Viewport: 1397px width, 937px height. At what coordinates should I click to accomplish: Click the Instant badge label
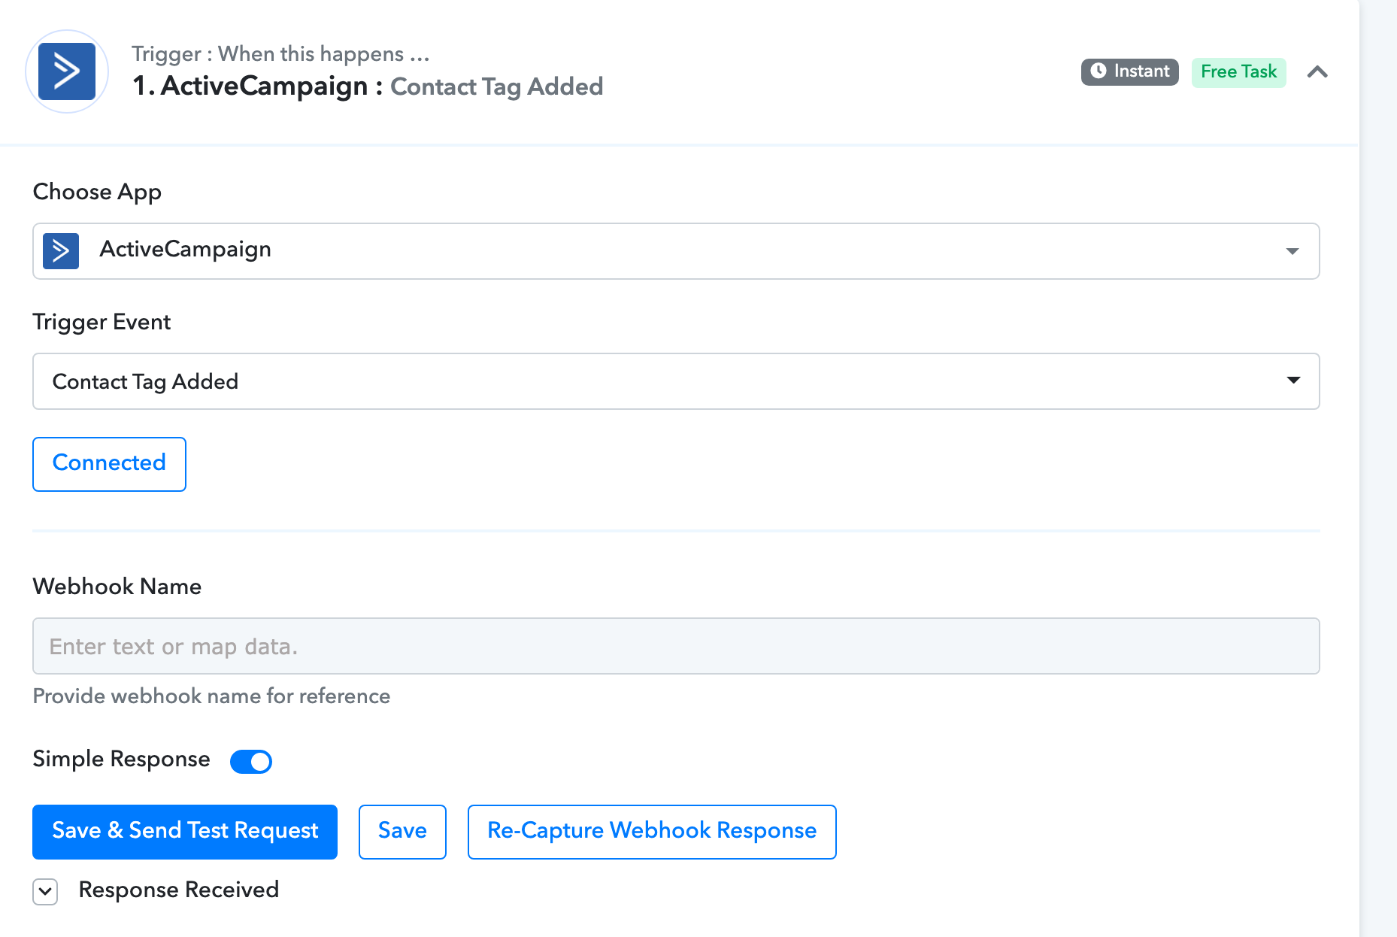(1130, 71)
